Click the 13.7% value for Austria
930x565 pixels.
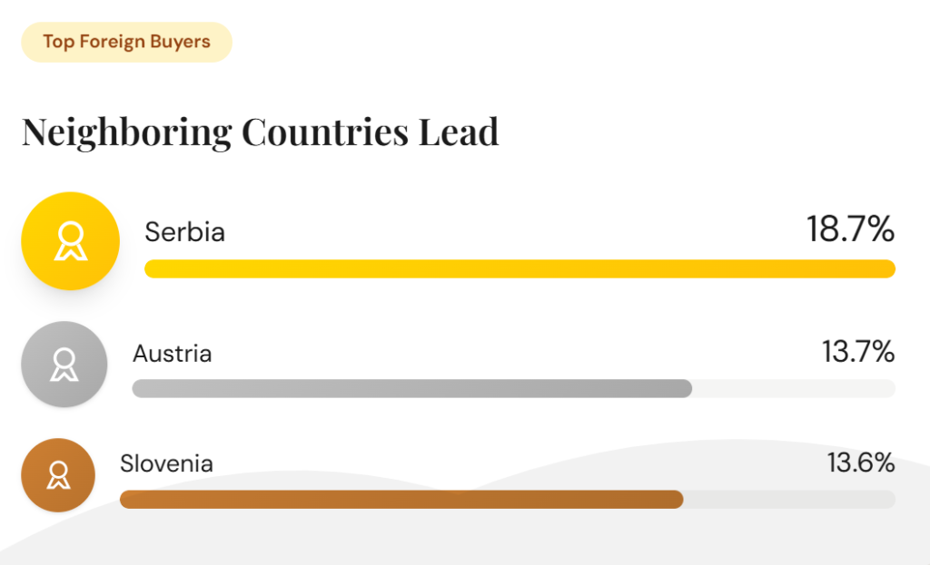(x=858, y=352)
